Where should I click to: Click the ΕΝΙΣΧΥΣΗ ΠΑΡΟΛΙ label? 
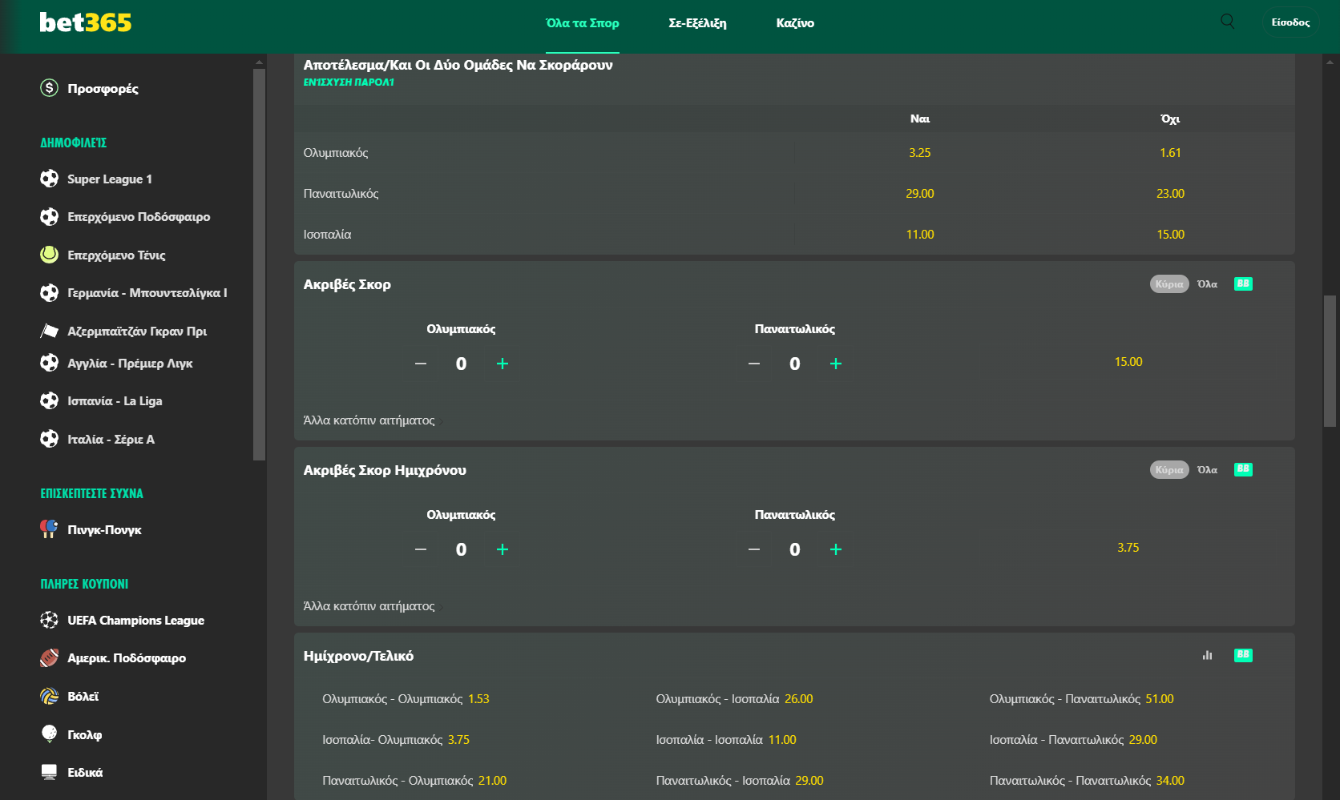click(x=349, y=82)
